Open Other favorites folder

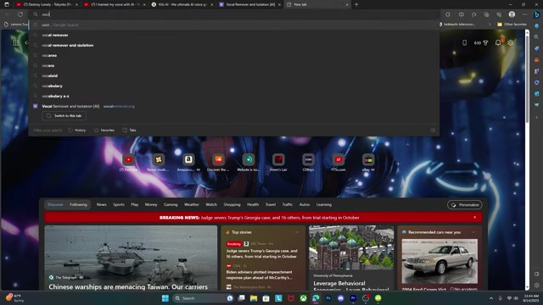[x=512, y=25]
